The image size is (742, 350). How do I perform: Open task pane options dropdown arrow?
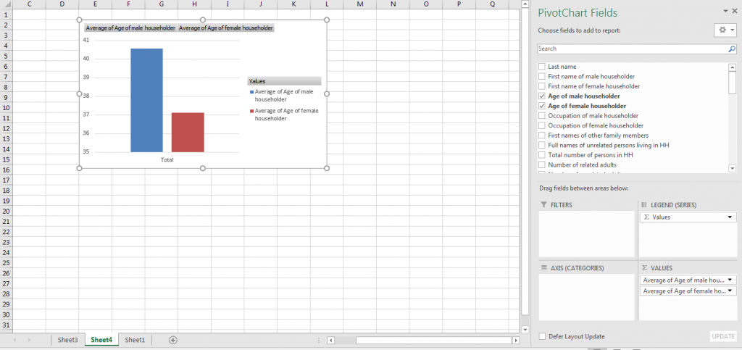725,11
